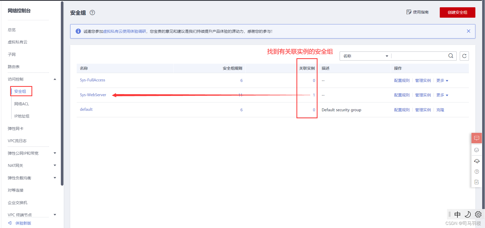Open the default security group
Screen dimensions: 485x228
point(86,109)
